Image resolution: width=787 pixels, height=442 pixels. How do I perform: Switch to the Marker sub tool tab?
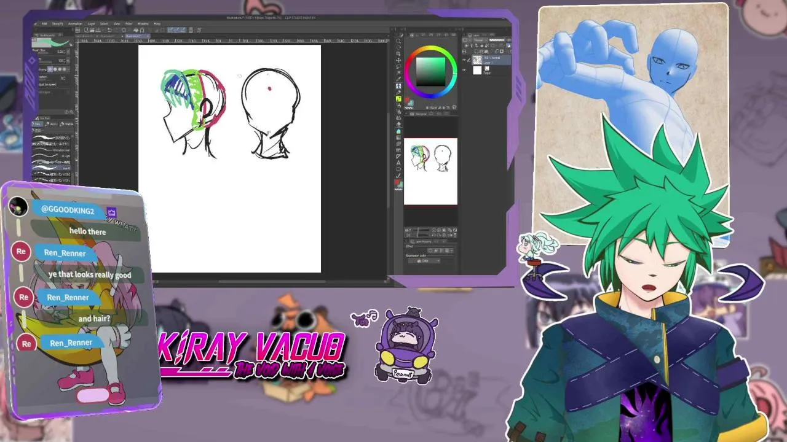pyautogui.click(x=66, y=123)
